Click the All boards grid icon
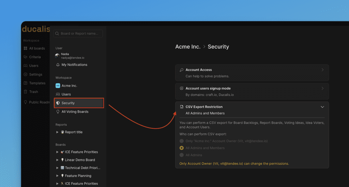 (26, 48)
